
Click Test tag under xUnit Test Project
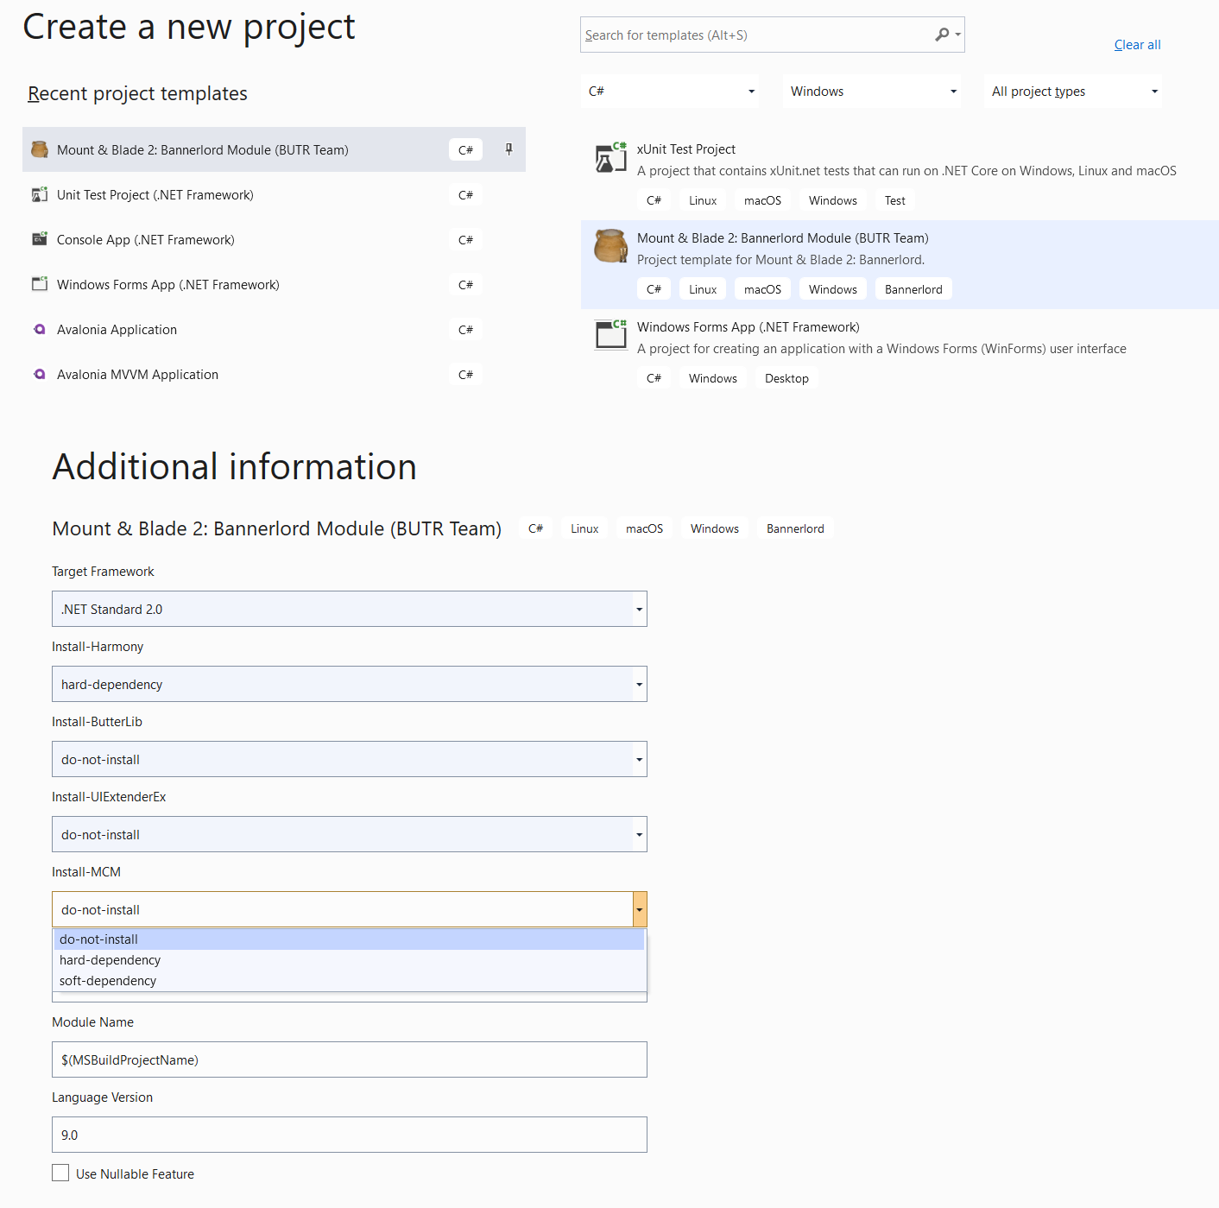pos(895,200)
